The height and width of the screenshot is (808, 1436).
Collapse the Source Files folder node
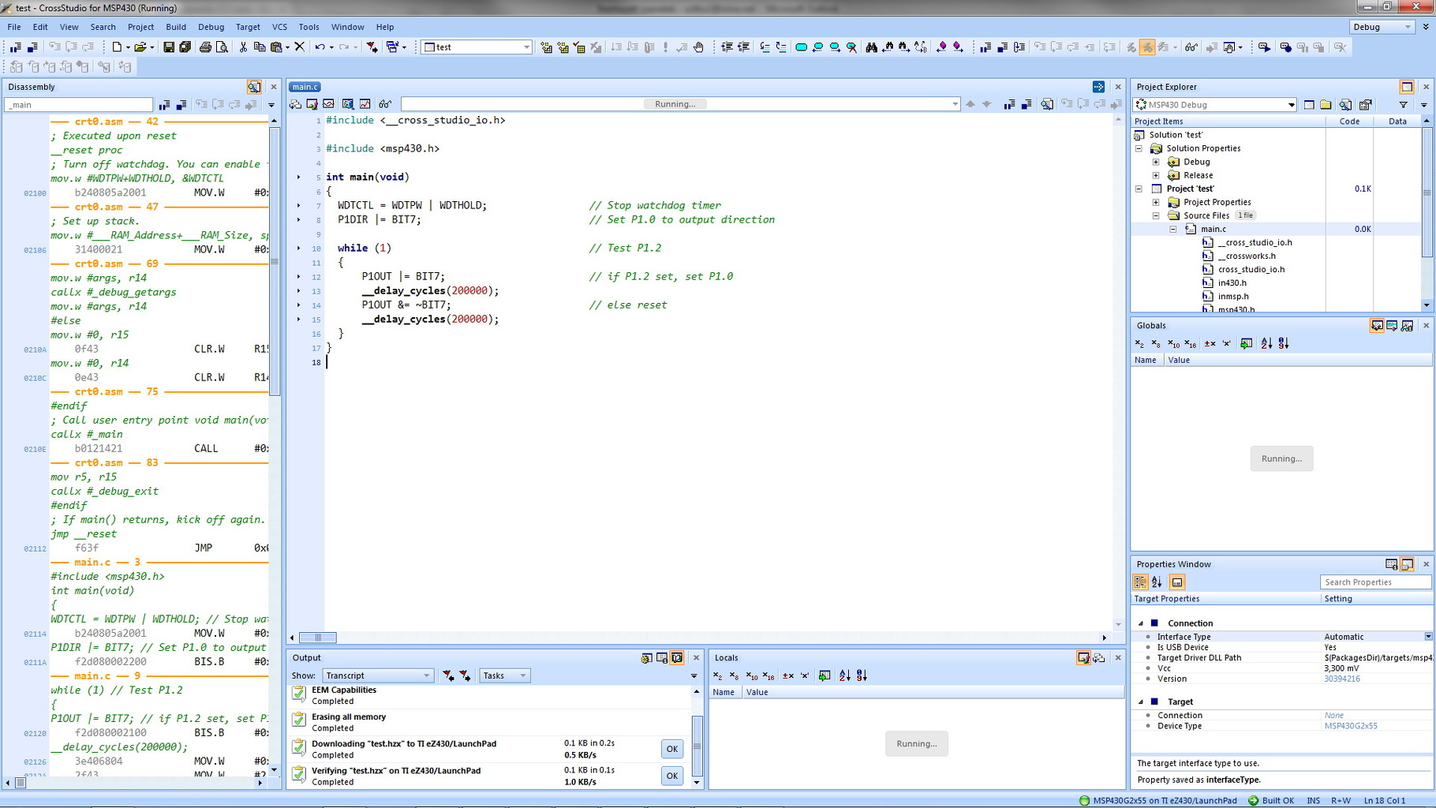(x=1156, y=215)
